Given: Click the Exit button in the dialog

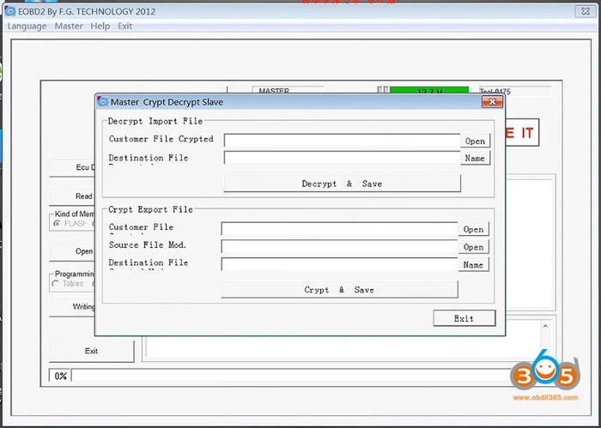Looking at the screenshot, I should (464, 318).
